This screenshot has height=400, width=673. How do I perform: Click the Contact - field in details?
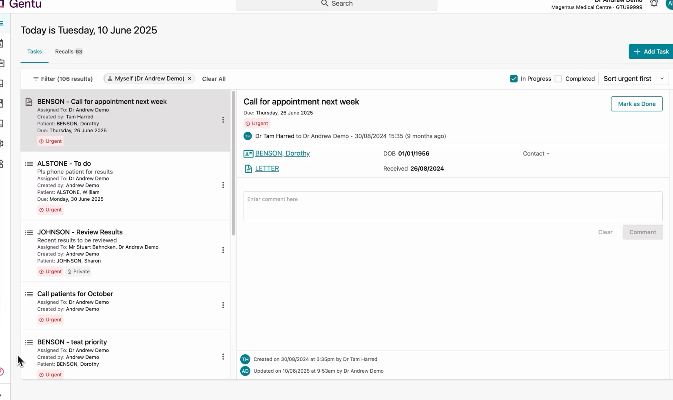(x=536, y=153)
